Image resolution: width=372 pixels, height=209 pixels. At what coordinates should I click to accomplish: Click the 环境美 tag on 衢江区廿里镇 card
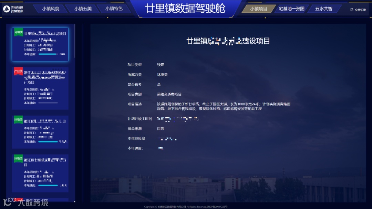click(18, 159)
